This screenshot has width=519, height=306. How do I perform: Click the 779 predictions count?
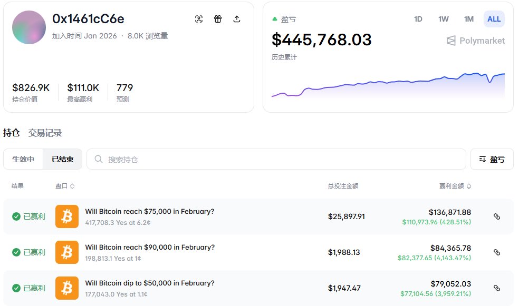pos(124,88)
